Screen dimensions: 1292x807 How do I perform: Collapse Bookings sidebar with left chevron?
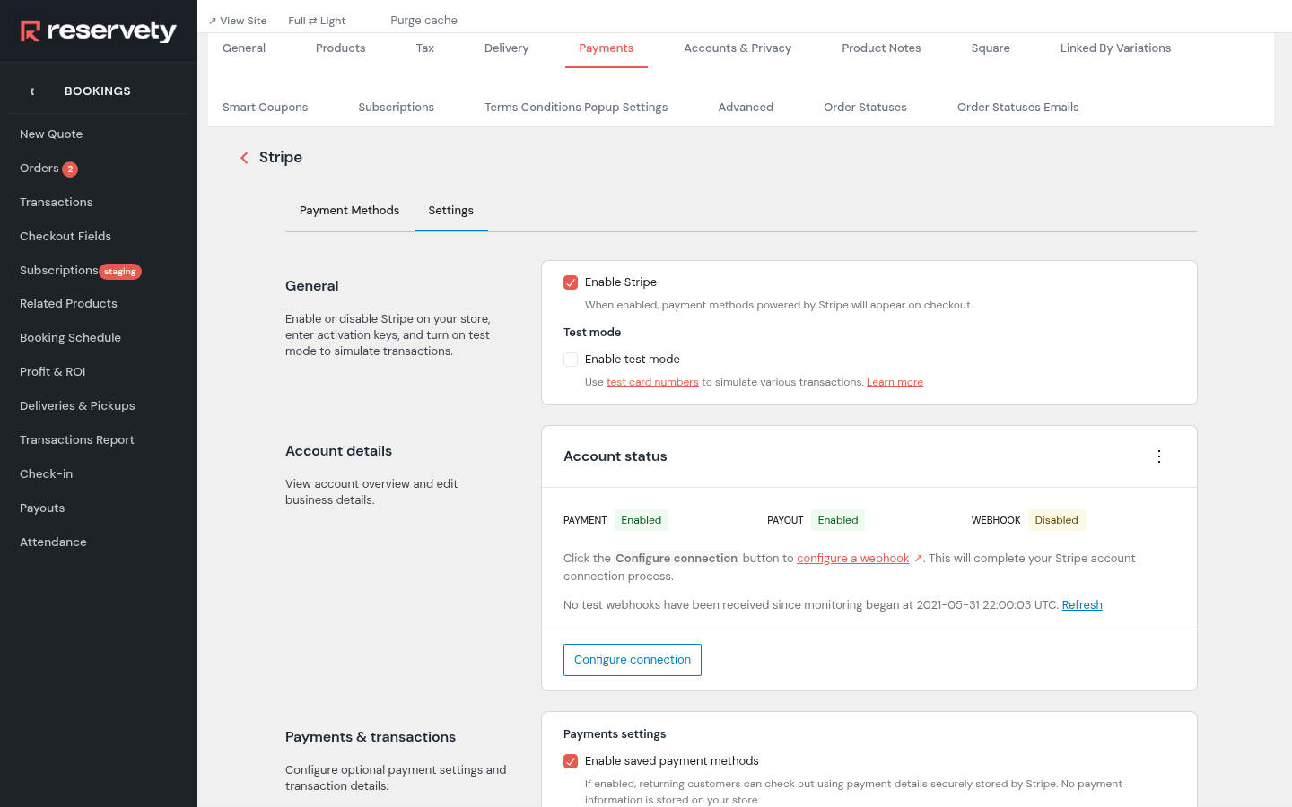click(32, 91)
